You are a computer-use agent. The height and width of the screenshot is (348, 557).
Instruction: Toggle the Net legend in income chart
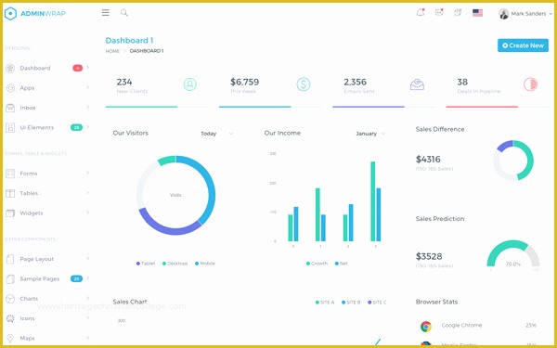click(x=342, y=264)
